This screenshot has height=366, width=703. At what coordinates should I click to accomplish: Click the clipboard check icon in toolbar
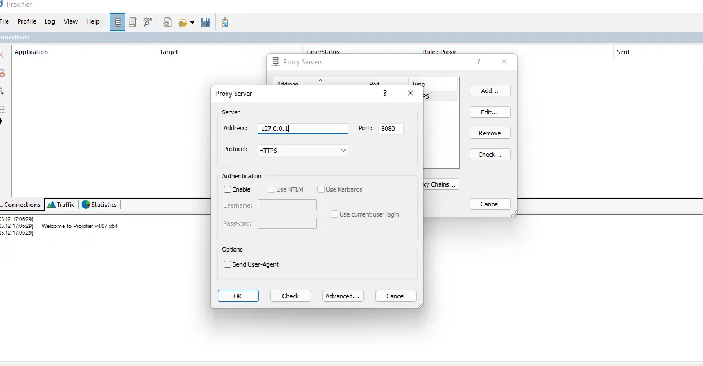pyautogui.click(x=225, y=22)
